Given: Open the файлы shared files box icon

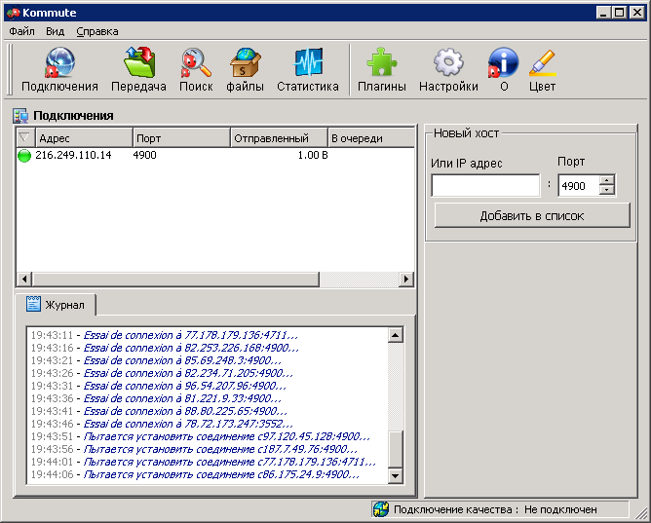Looking at the screenshot, I should point(245,62).
